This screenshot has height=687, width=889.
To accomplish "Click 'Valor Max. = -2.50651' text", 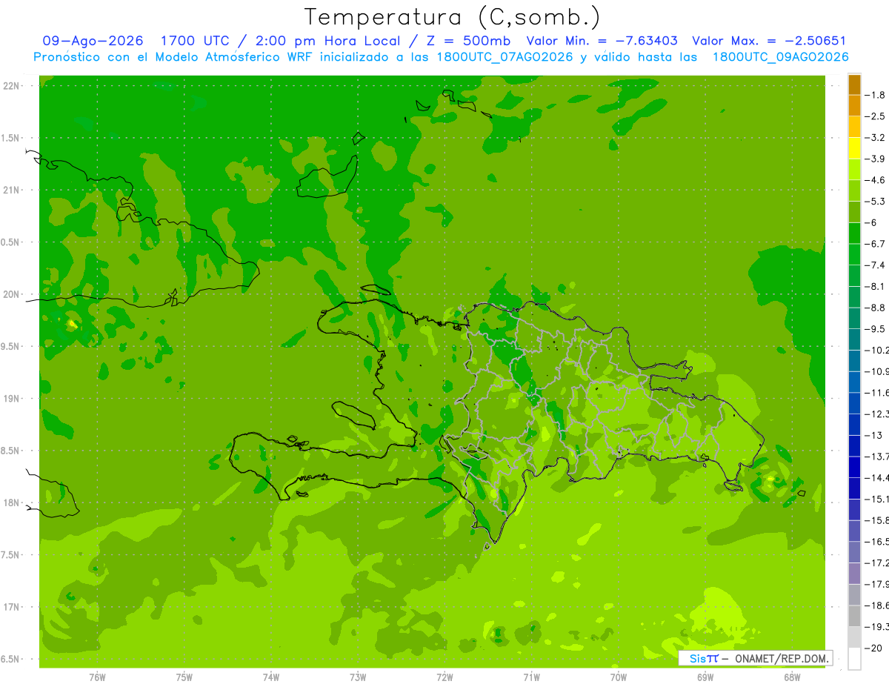I will pos(769,41).
